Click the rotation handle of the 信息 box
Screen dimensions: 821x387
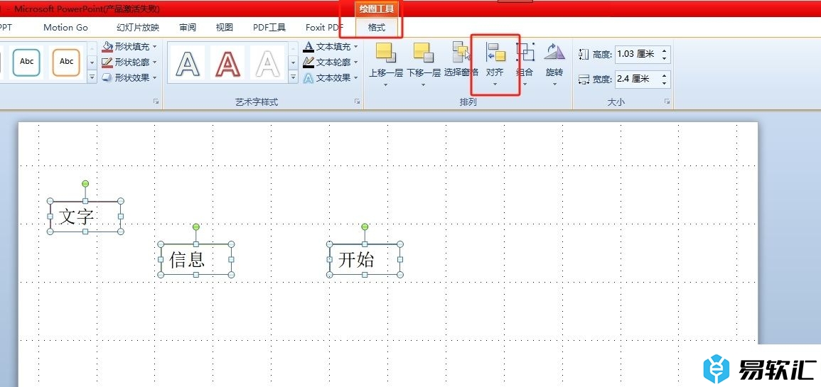point(195,227)
